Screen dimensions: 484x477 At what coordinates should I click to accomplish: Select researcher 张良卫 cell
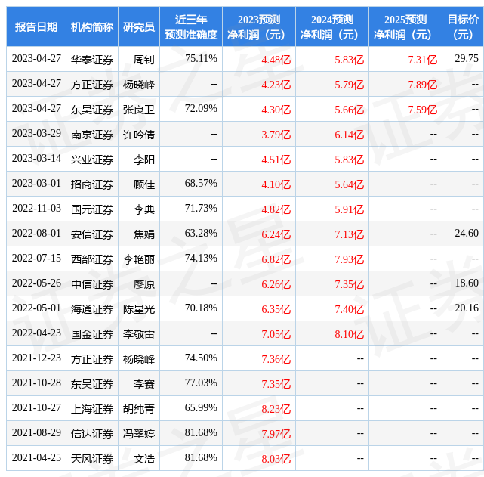[x=139, y=109]
